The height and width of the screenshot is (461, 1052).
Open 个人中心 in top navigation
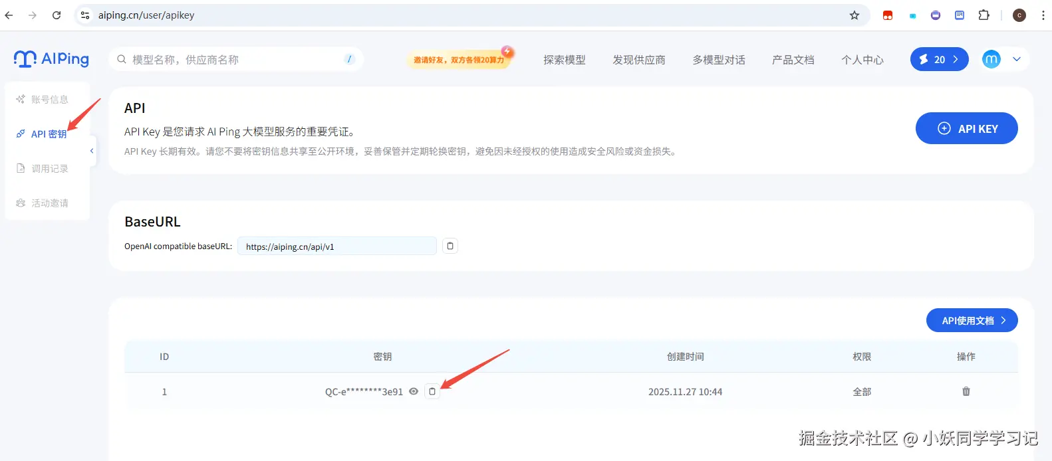click(862, 60)
